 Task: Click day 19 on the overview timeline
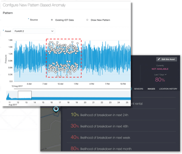point(77,103)
